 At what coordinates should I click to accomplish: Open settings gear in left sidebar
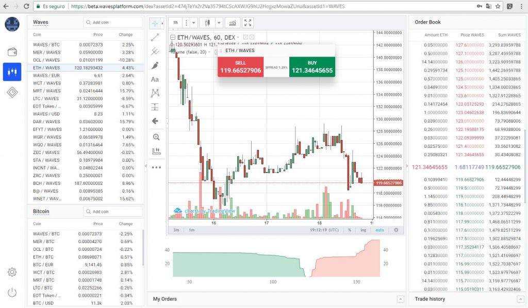(12, 271)
